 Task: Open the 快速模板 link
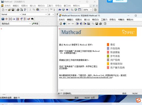click(115, 52)
